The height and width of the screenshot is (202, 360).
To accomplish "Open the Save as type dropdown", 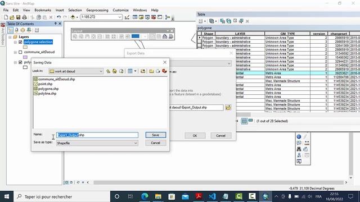I will pyautogui.click(x=136, y=143).
